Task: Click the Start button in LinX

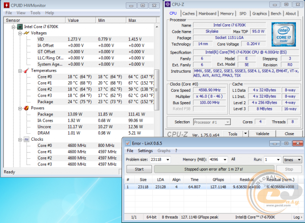Action: (x=139, y=169)
